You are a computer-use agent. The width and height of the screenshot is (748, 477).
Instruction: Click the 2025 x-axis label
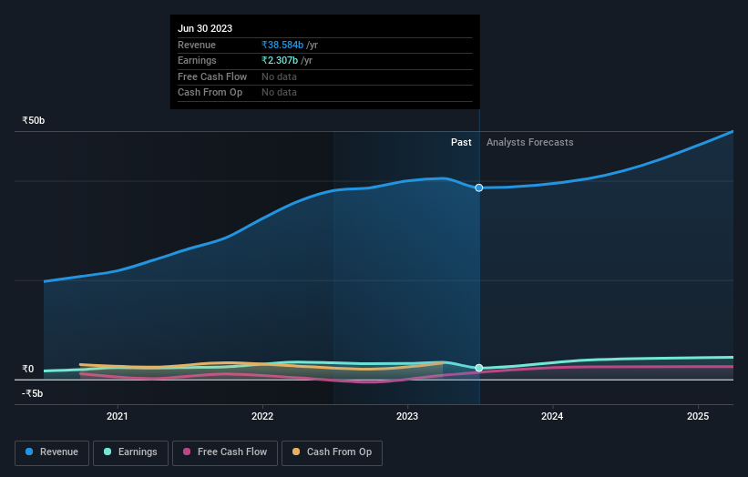pos(698,416)
